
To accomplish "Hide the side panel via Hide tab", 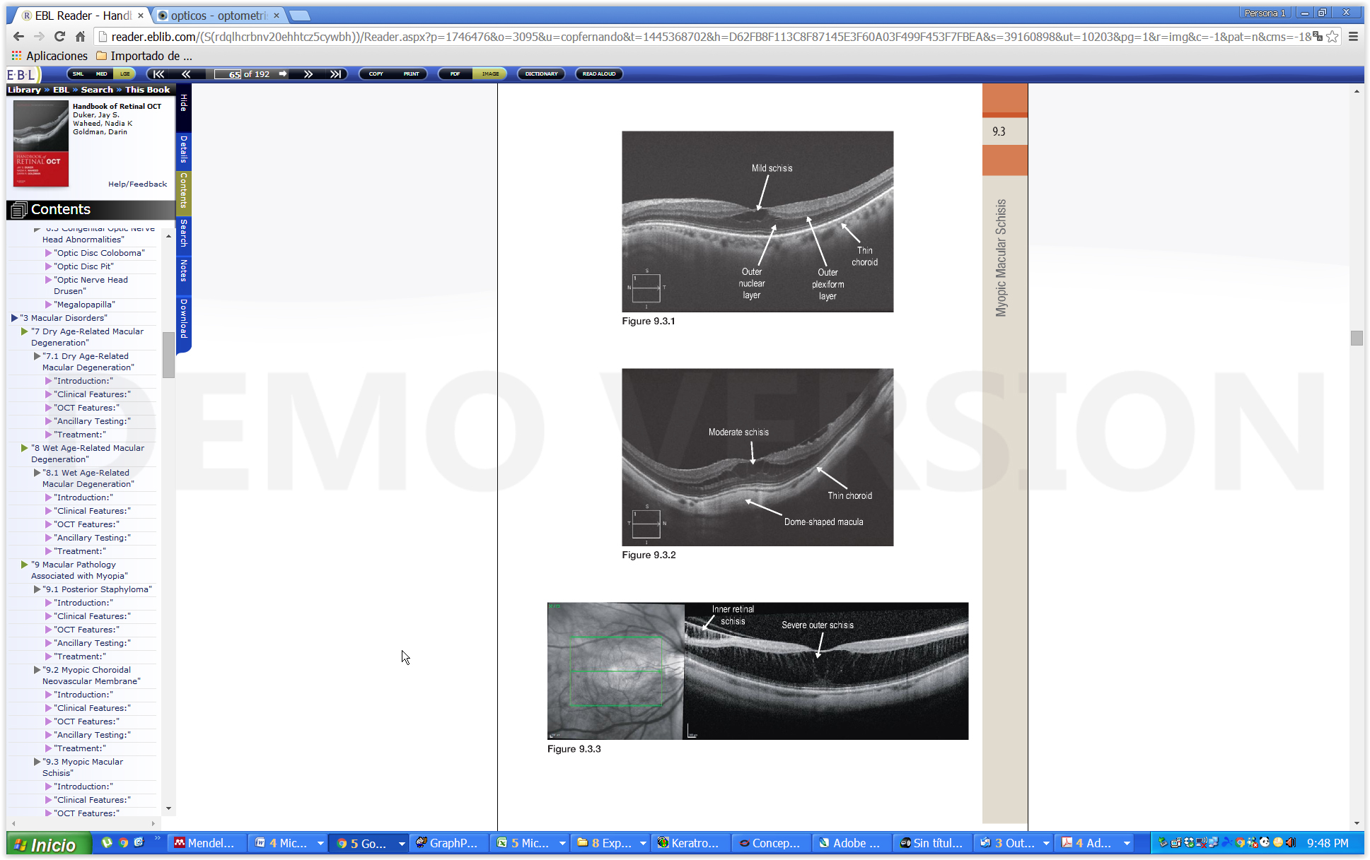I will point(183,103).
